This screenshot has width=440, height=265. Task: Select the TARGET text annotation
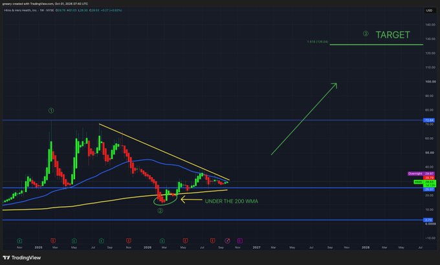click(393, 35)
